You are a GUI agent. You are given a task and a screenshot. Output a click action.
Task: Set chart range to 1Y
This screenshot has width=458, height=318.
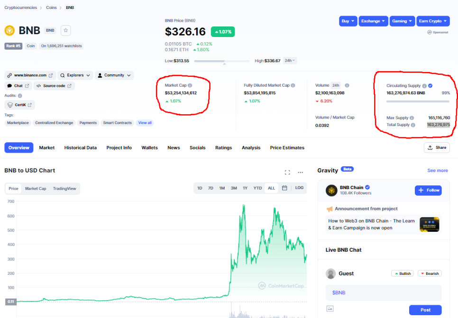(245, 188)
